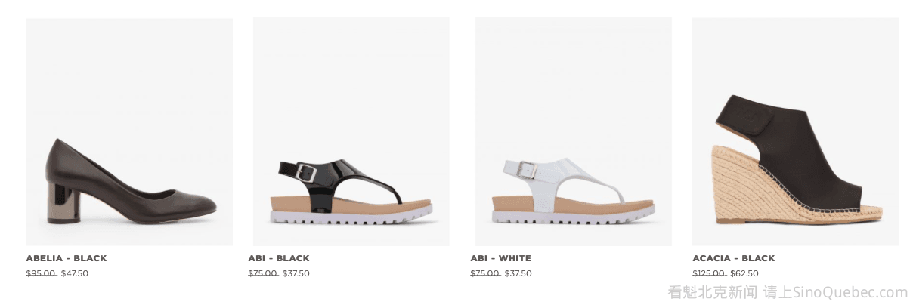
Task: Click the crossed-out $95.00 original price
Action: (x=41, y=273)
